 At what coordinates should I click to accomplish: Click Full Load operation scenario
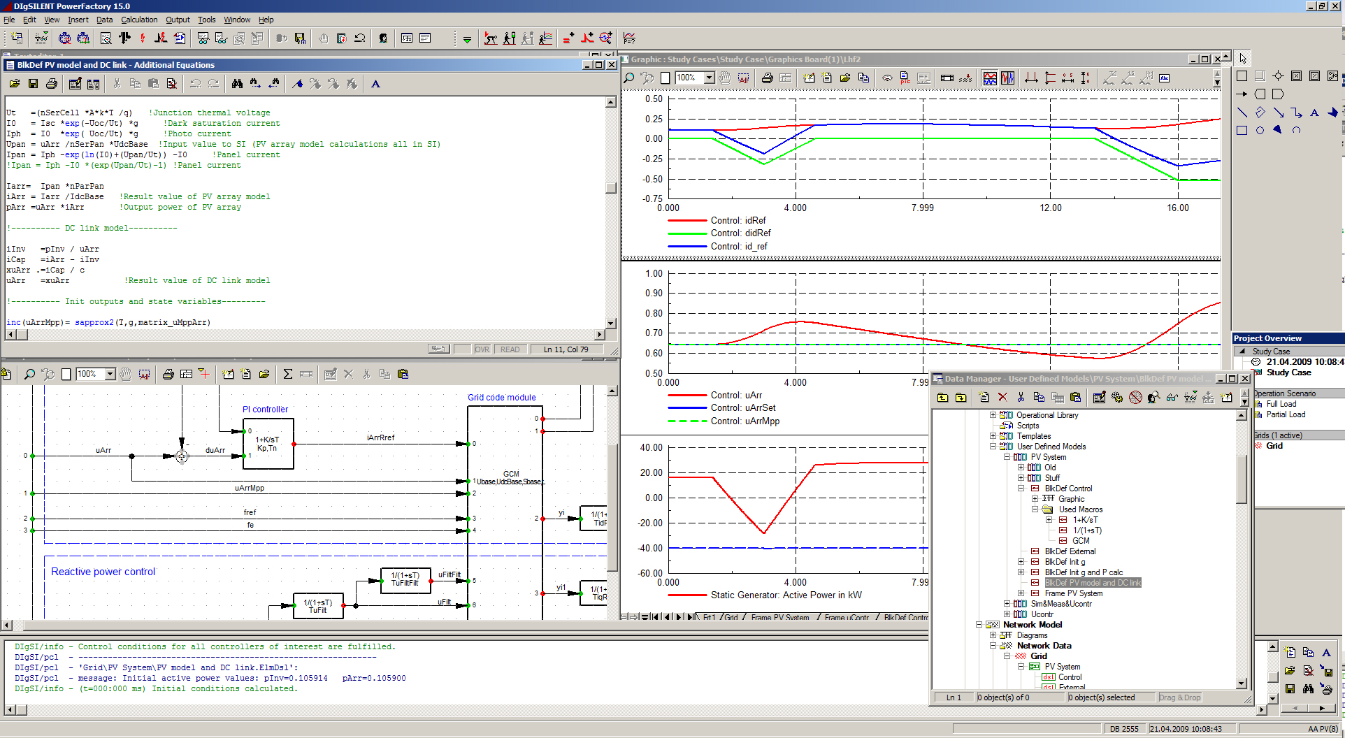click(1281, 404)
